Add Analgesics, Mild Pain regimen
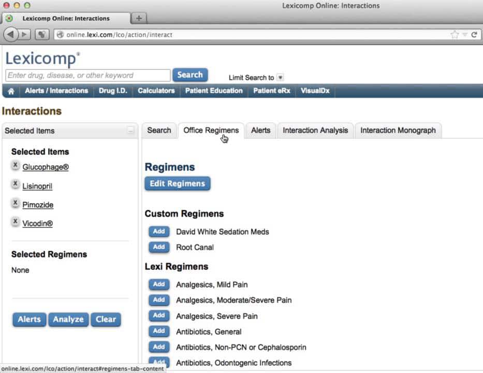 [159, 284]
